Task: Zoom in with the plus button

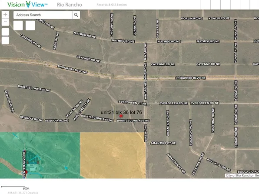Action: pos(5,14)
